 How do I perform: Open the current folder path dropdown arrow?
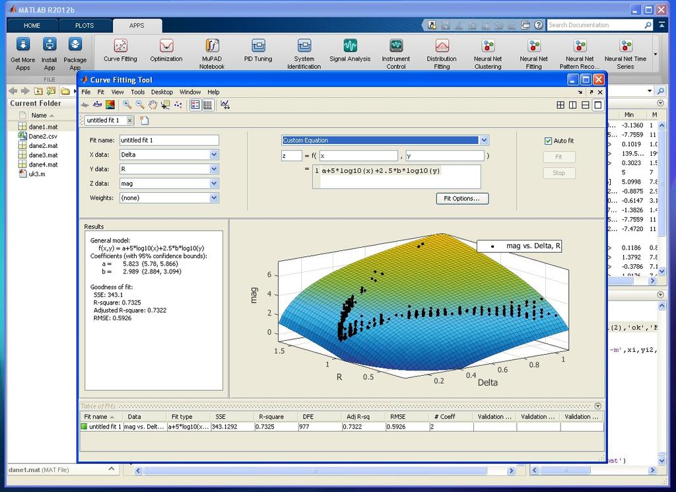(x=650, y=91)
